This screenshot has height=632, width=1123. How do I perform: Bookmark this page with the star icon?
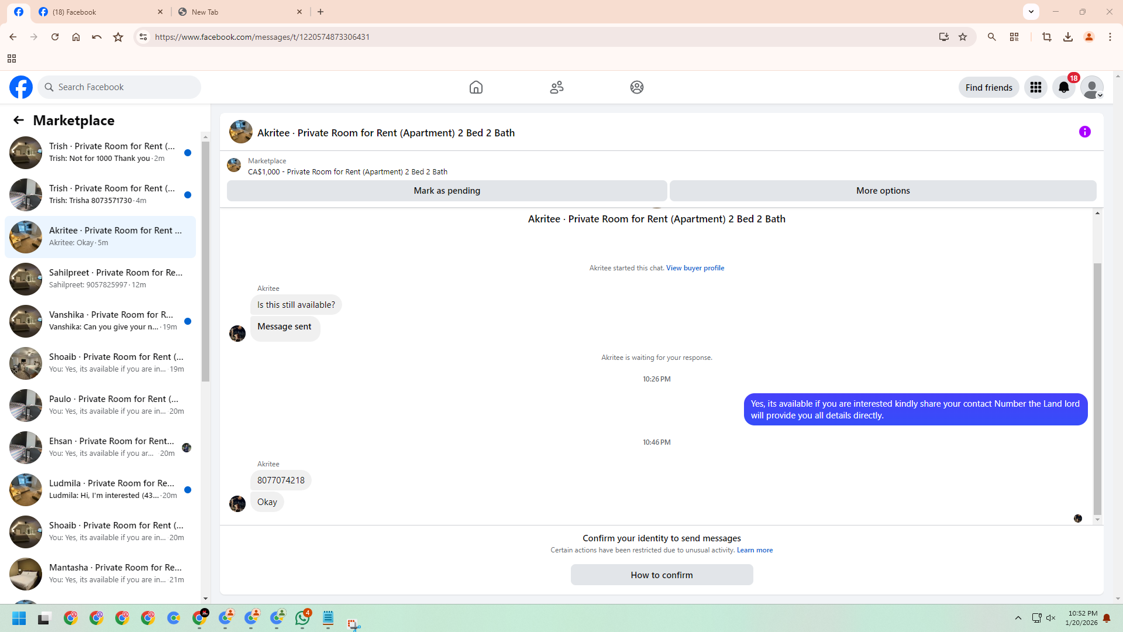click(x=963, y=37)
